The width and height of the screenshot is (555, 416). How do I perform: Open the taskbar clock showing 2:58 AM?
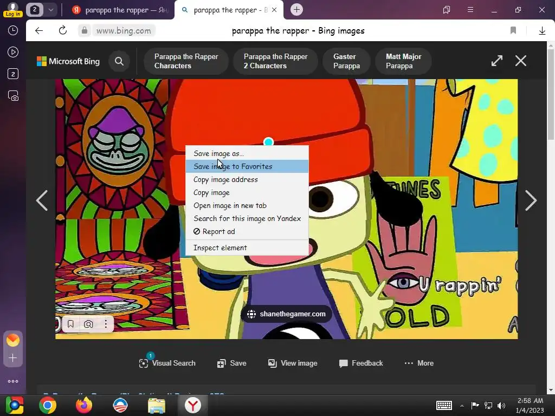click(x=530, y=405)
